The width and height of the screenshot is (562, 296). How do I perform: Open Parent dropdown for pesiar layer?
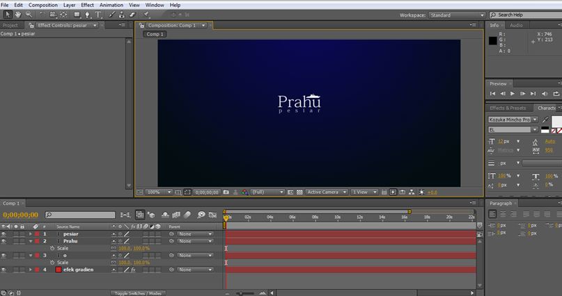click(195, 233)
